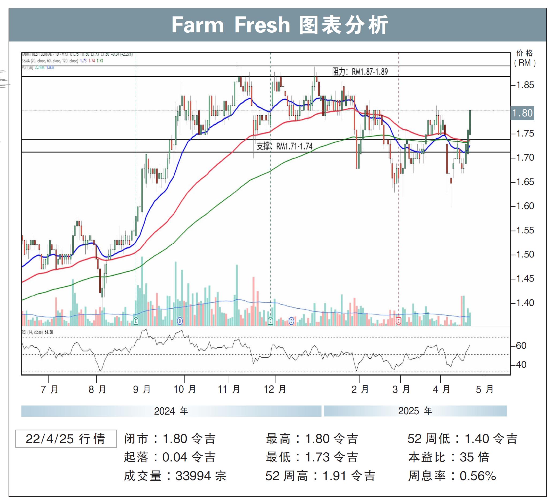Click the 1.55 price axis tick

(x=525, y=230)
